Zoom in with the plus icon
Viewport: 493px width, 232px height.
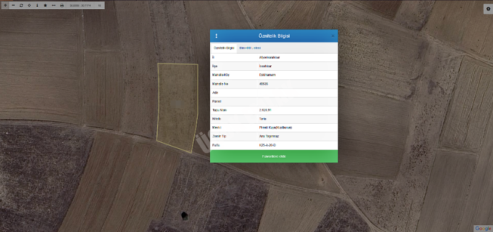coord(6,6)
